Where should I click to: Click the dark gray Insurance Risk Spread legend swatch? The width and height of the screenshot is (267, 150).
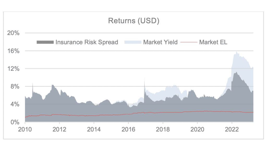pyautogui.click(x=45, y=42)
